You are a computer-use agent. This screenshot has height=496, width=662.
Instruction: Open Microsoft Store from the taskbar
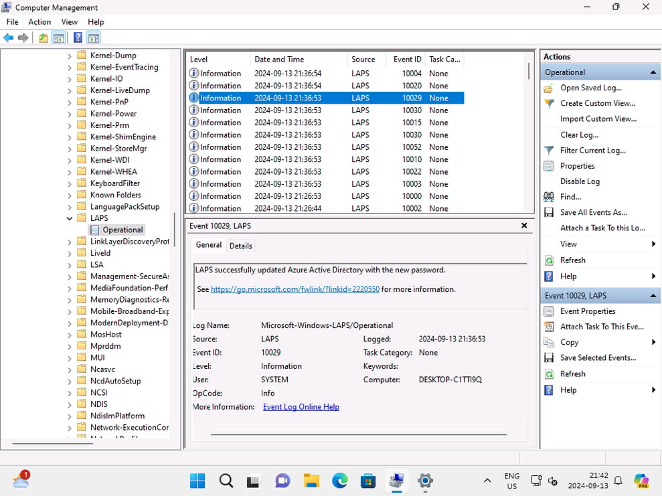368,481
